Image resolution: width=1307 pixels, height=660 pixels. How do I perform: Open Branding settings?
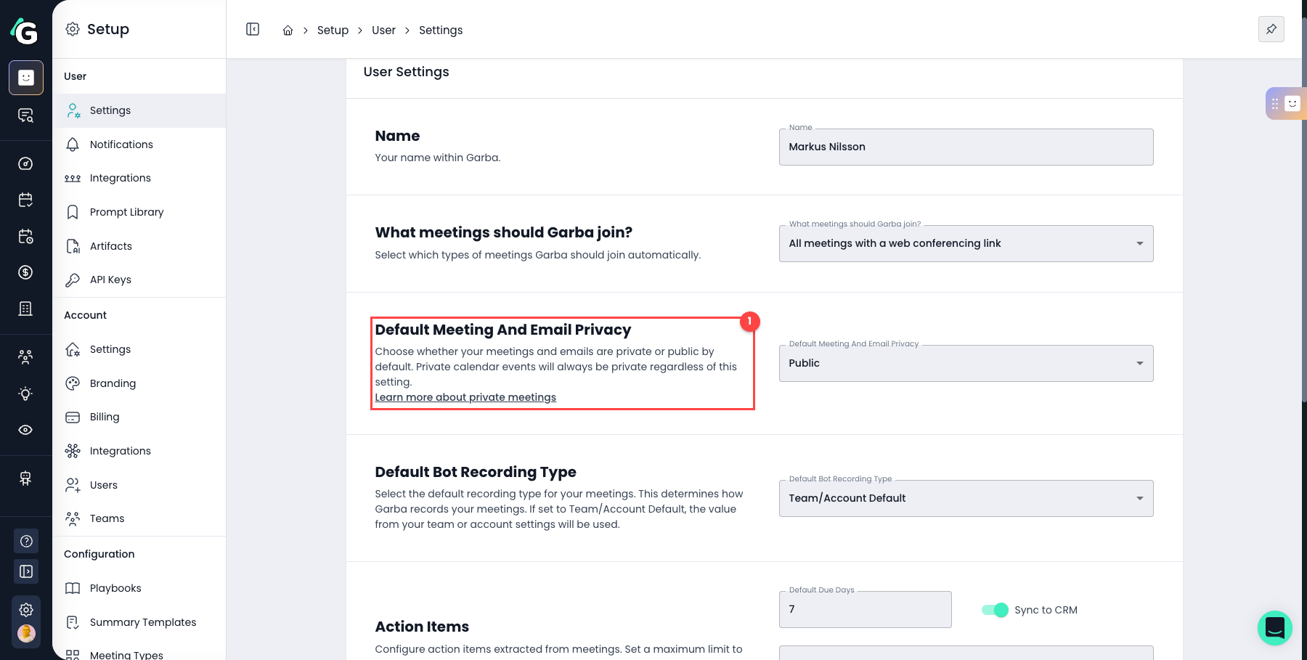click(x=139, y=383)
